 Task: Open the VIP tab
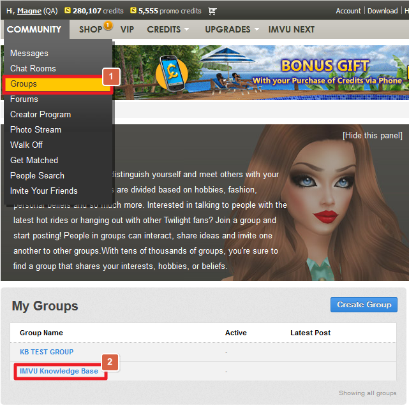pos(127,29)
